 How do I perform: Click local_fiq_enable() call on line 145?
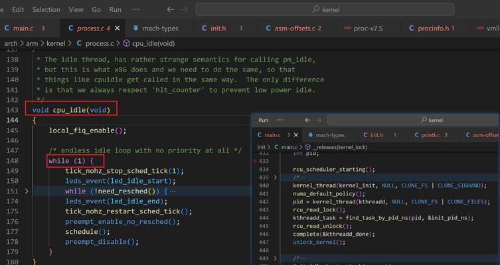[x=88, y=131]
